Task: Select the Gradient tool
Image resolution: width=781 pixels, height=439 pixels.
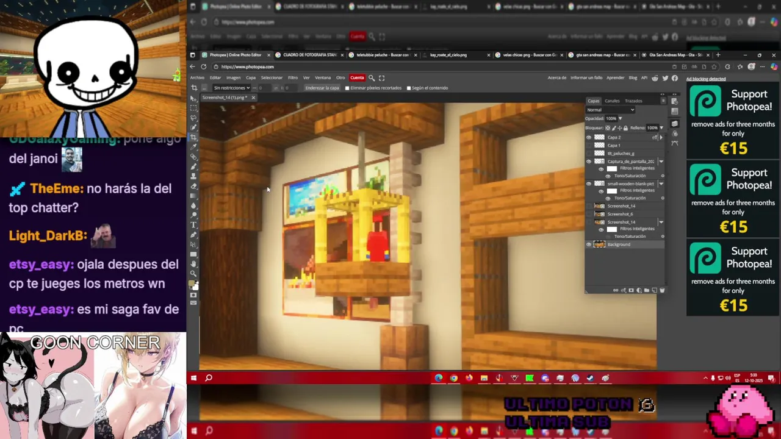Action: click(x=194, y=196)
